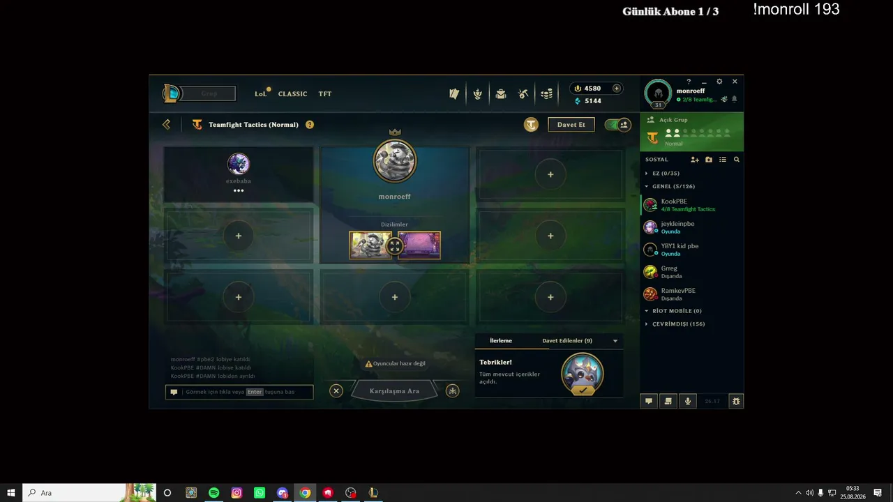The image size is (893, 502).
Task: Open the clash trophy icon in top bar
Action: pos(477,93)
